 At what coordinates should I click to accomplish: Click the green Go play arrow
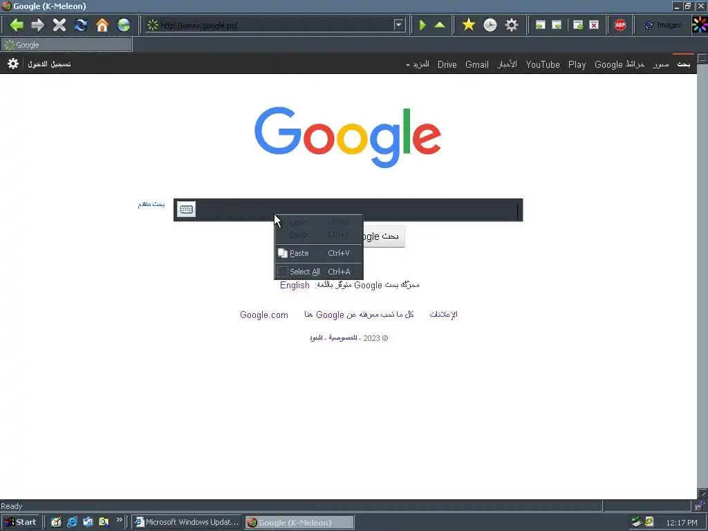[x=422, y=25]
